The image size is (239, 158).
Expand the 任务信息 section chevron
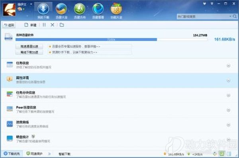coord(228,66)
